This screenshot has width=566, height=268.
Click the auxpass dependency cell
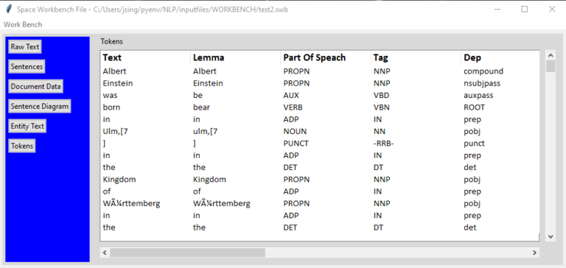coord(478,95)
